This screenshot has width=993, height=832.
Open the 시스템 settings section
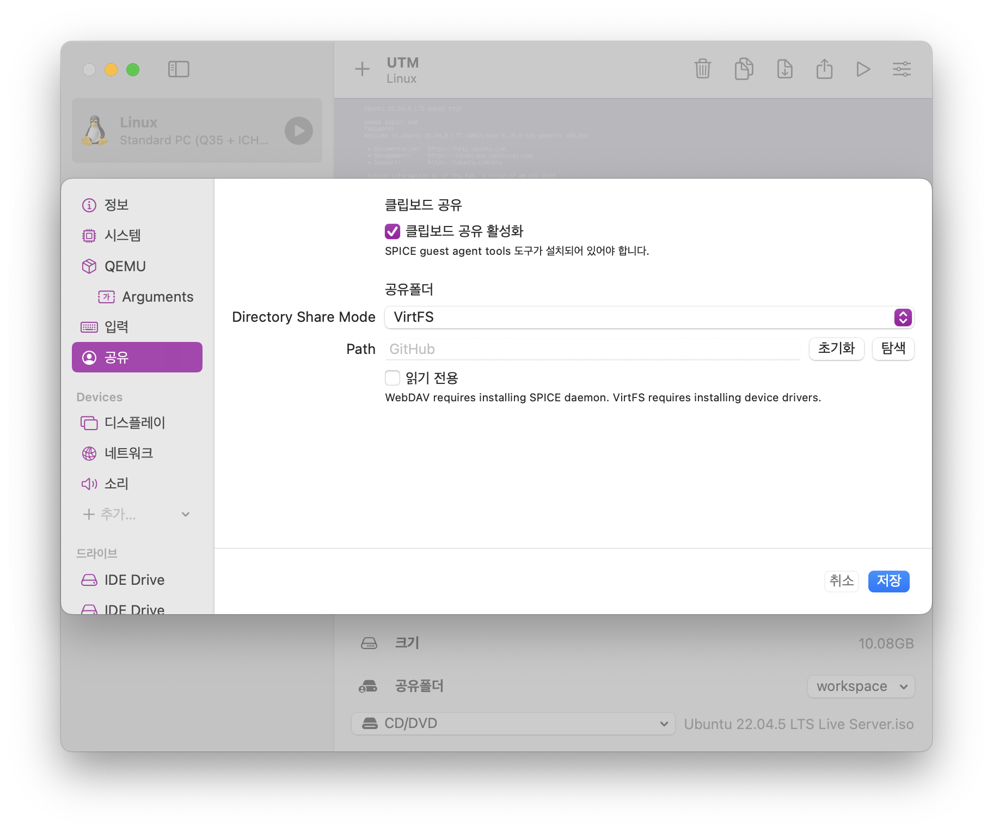[x=137, y=235]
